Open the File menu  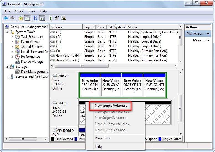tap(7, 11)
